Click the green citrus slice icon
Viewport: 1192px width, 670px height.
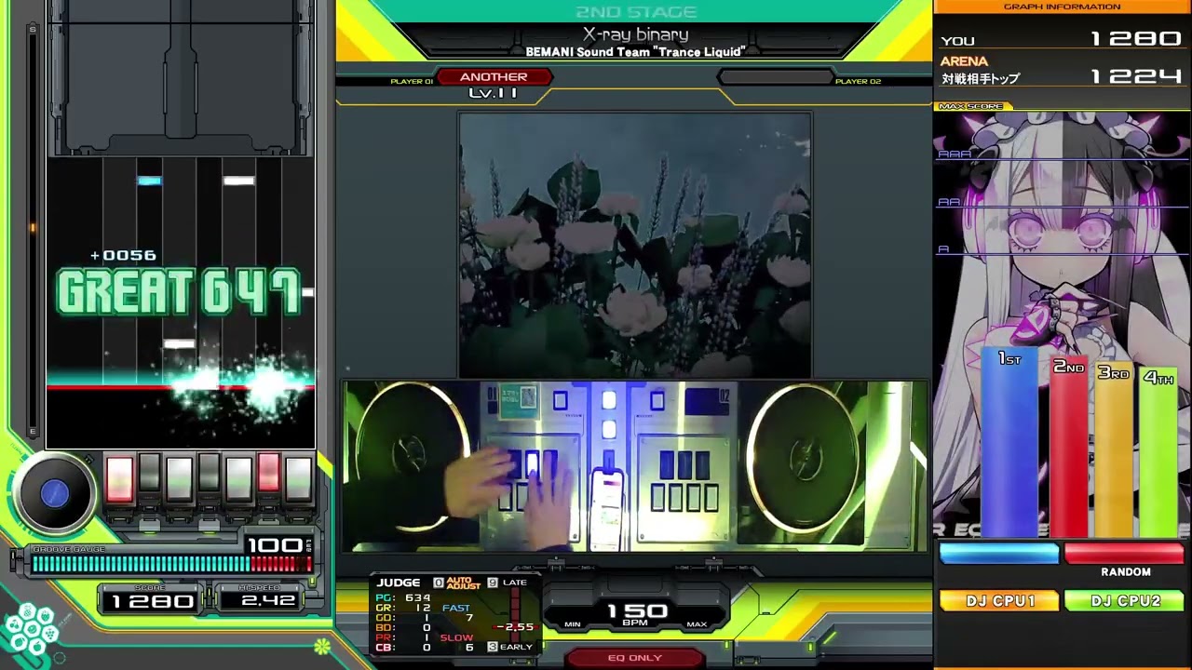pyautogui.click(x=322, y=645)
